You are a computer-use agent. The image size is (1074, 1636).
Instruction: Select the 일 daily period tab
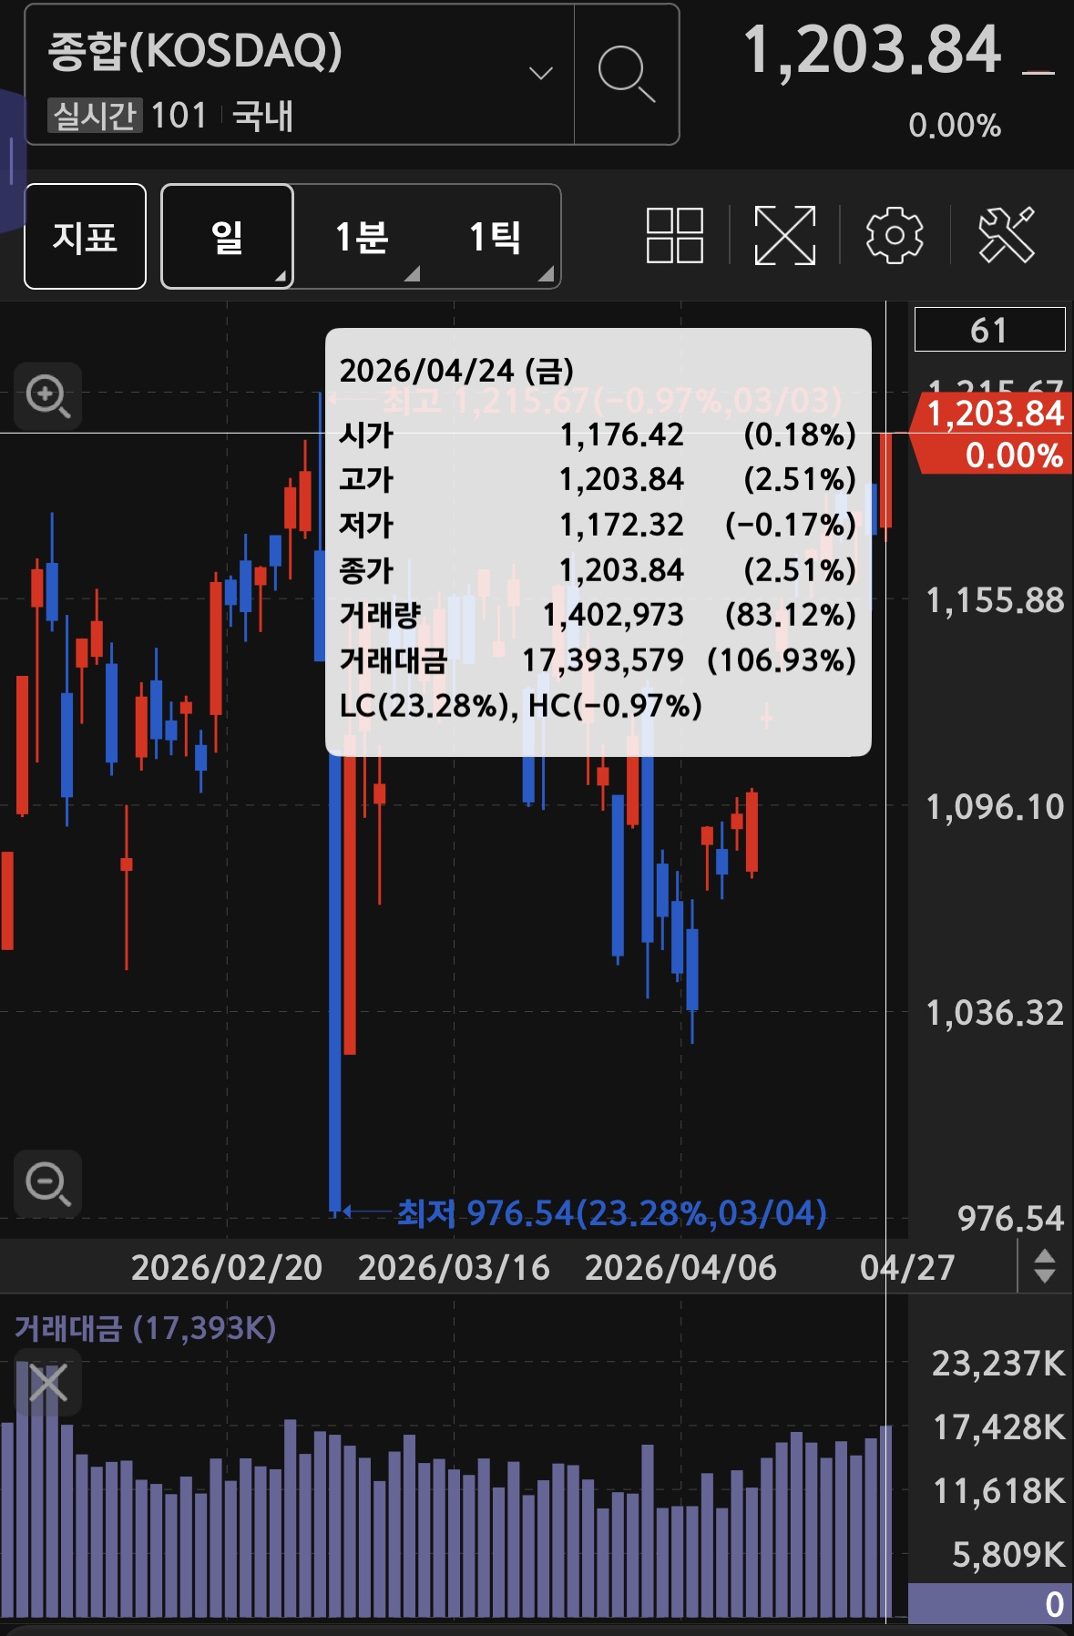(x=227, y=237)
